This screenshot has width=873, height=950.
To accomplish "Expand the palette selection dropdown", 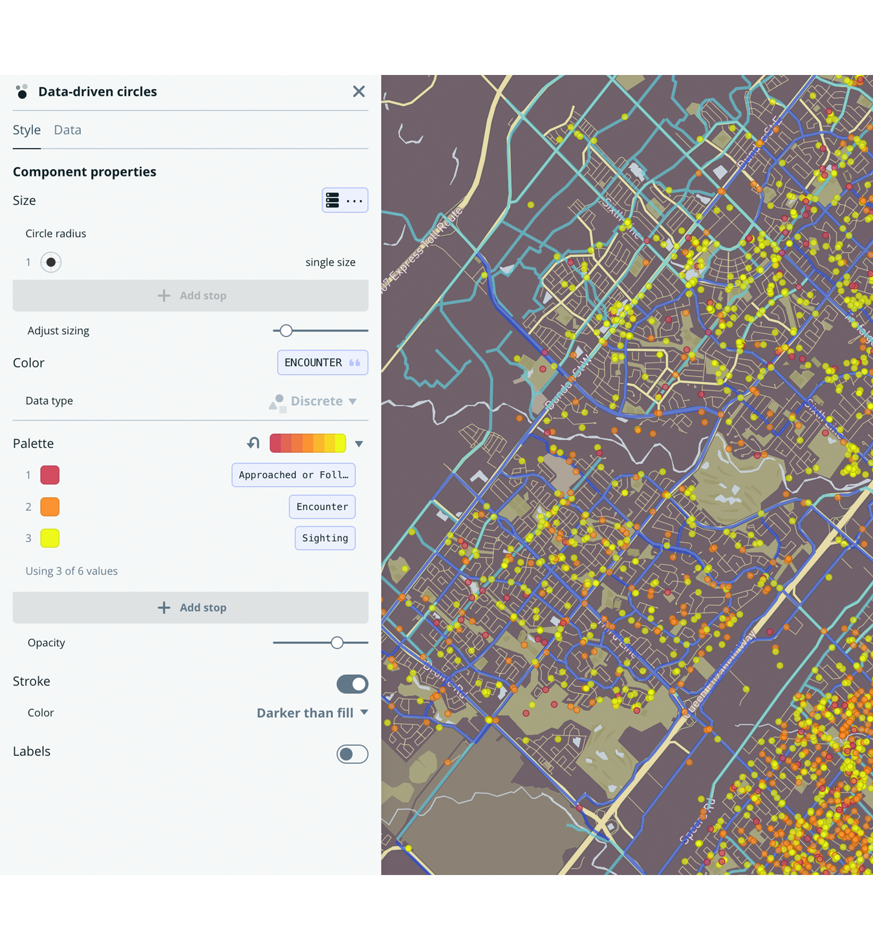I will coord(359,443).
